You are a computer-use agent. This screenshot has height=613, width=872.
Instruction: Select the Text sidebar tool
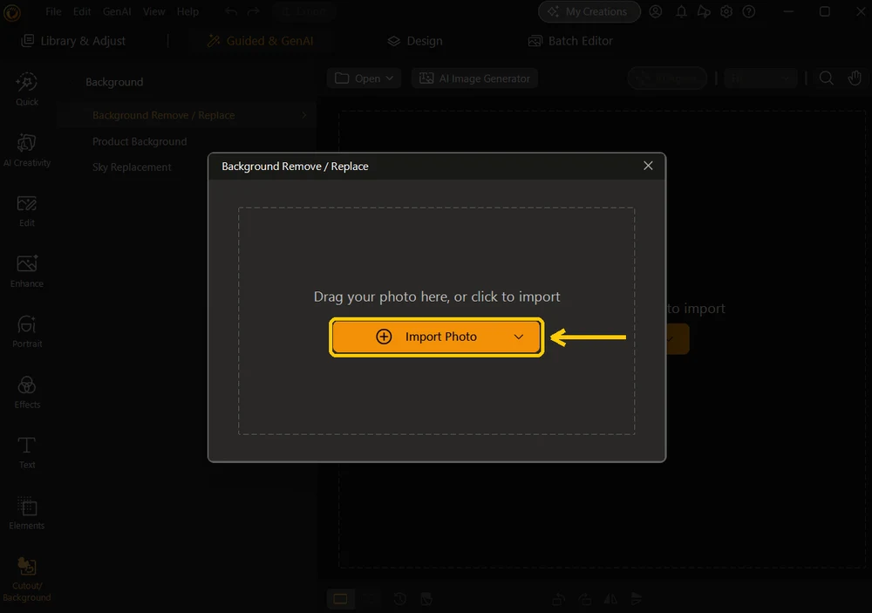[x=27, y=453]
